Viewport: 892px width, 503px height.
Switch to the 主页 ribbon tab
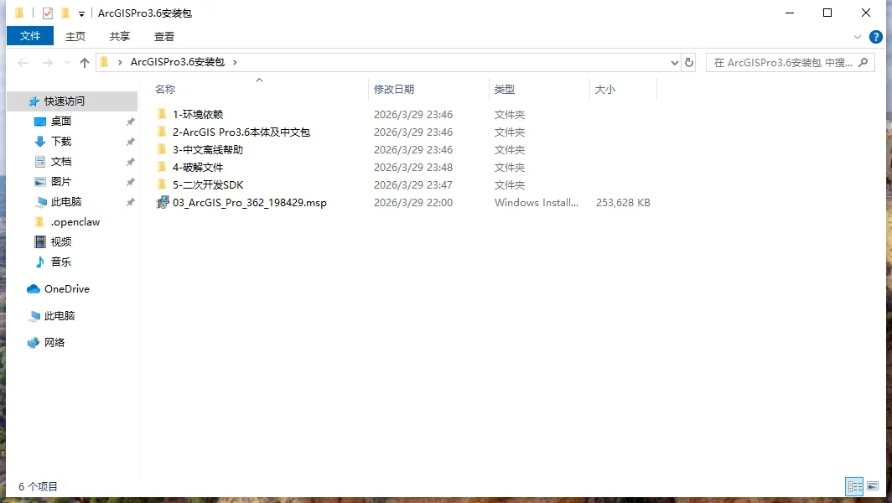[x=75, y=36]
